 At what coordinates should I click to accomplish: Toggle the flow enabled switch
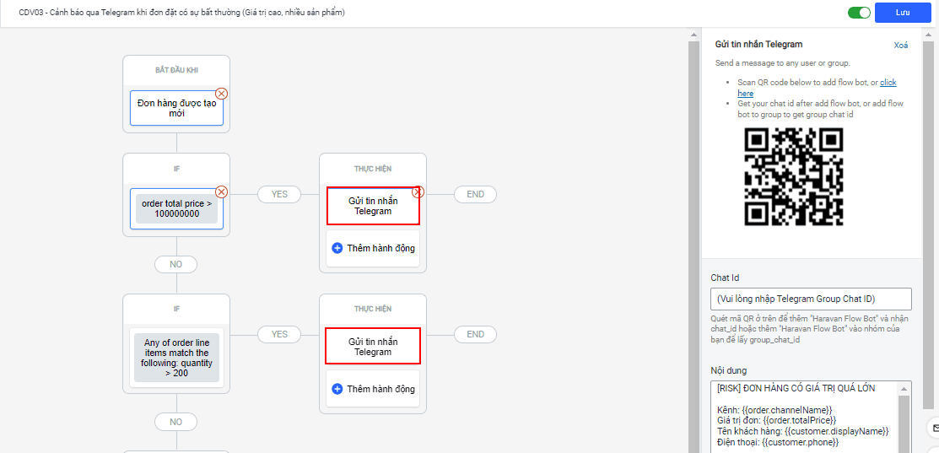(859, 13)
